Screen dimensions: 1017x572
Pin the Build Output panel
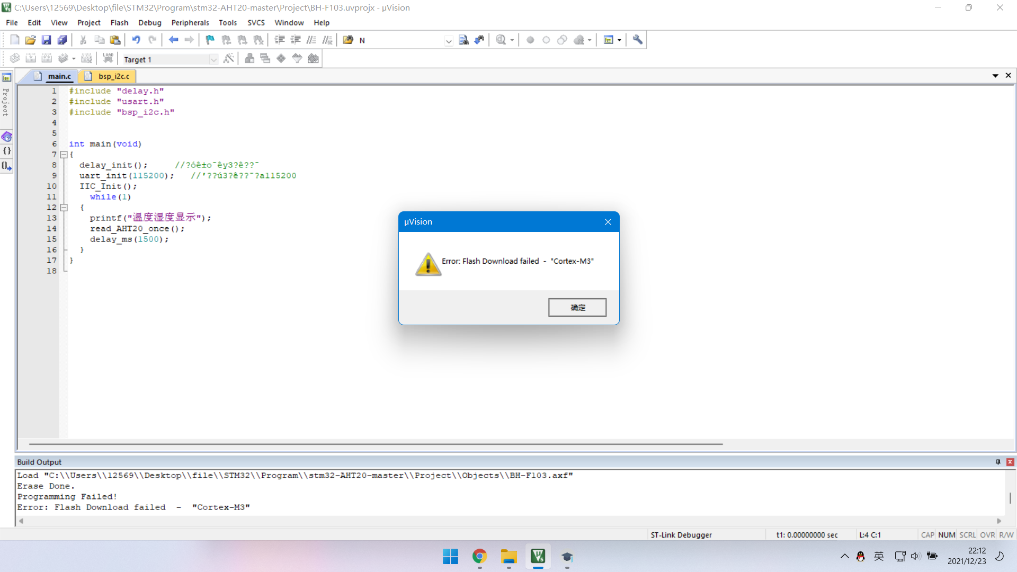tap(998, 462)
